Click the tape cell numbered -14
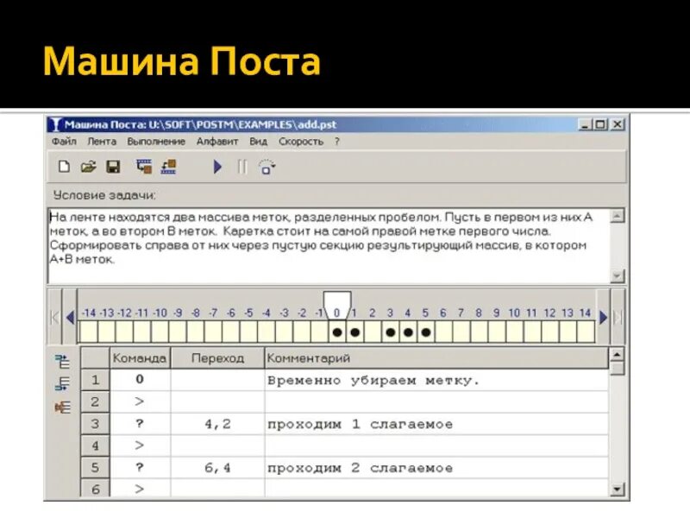The image size is (690, 518). click(x=89, y=332)
